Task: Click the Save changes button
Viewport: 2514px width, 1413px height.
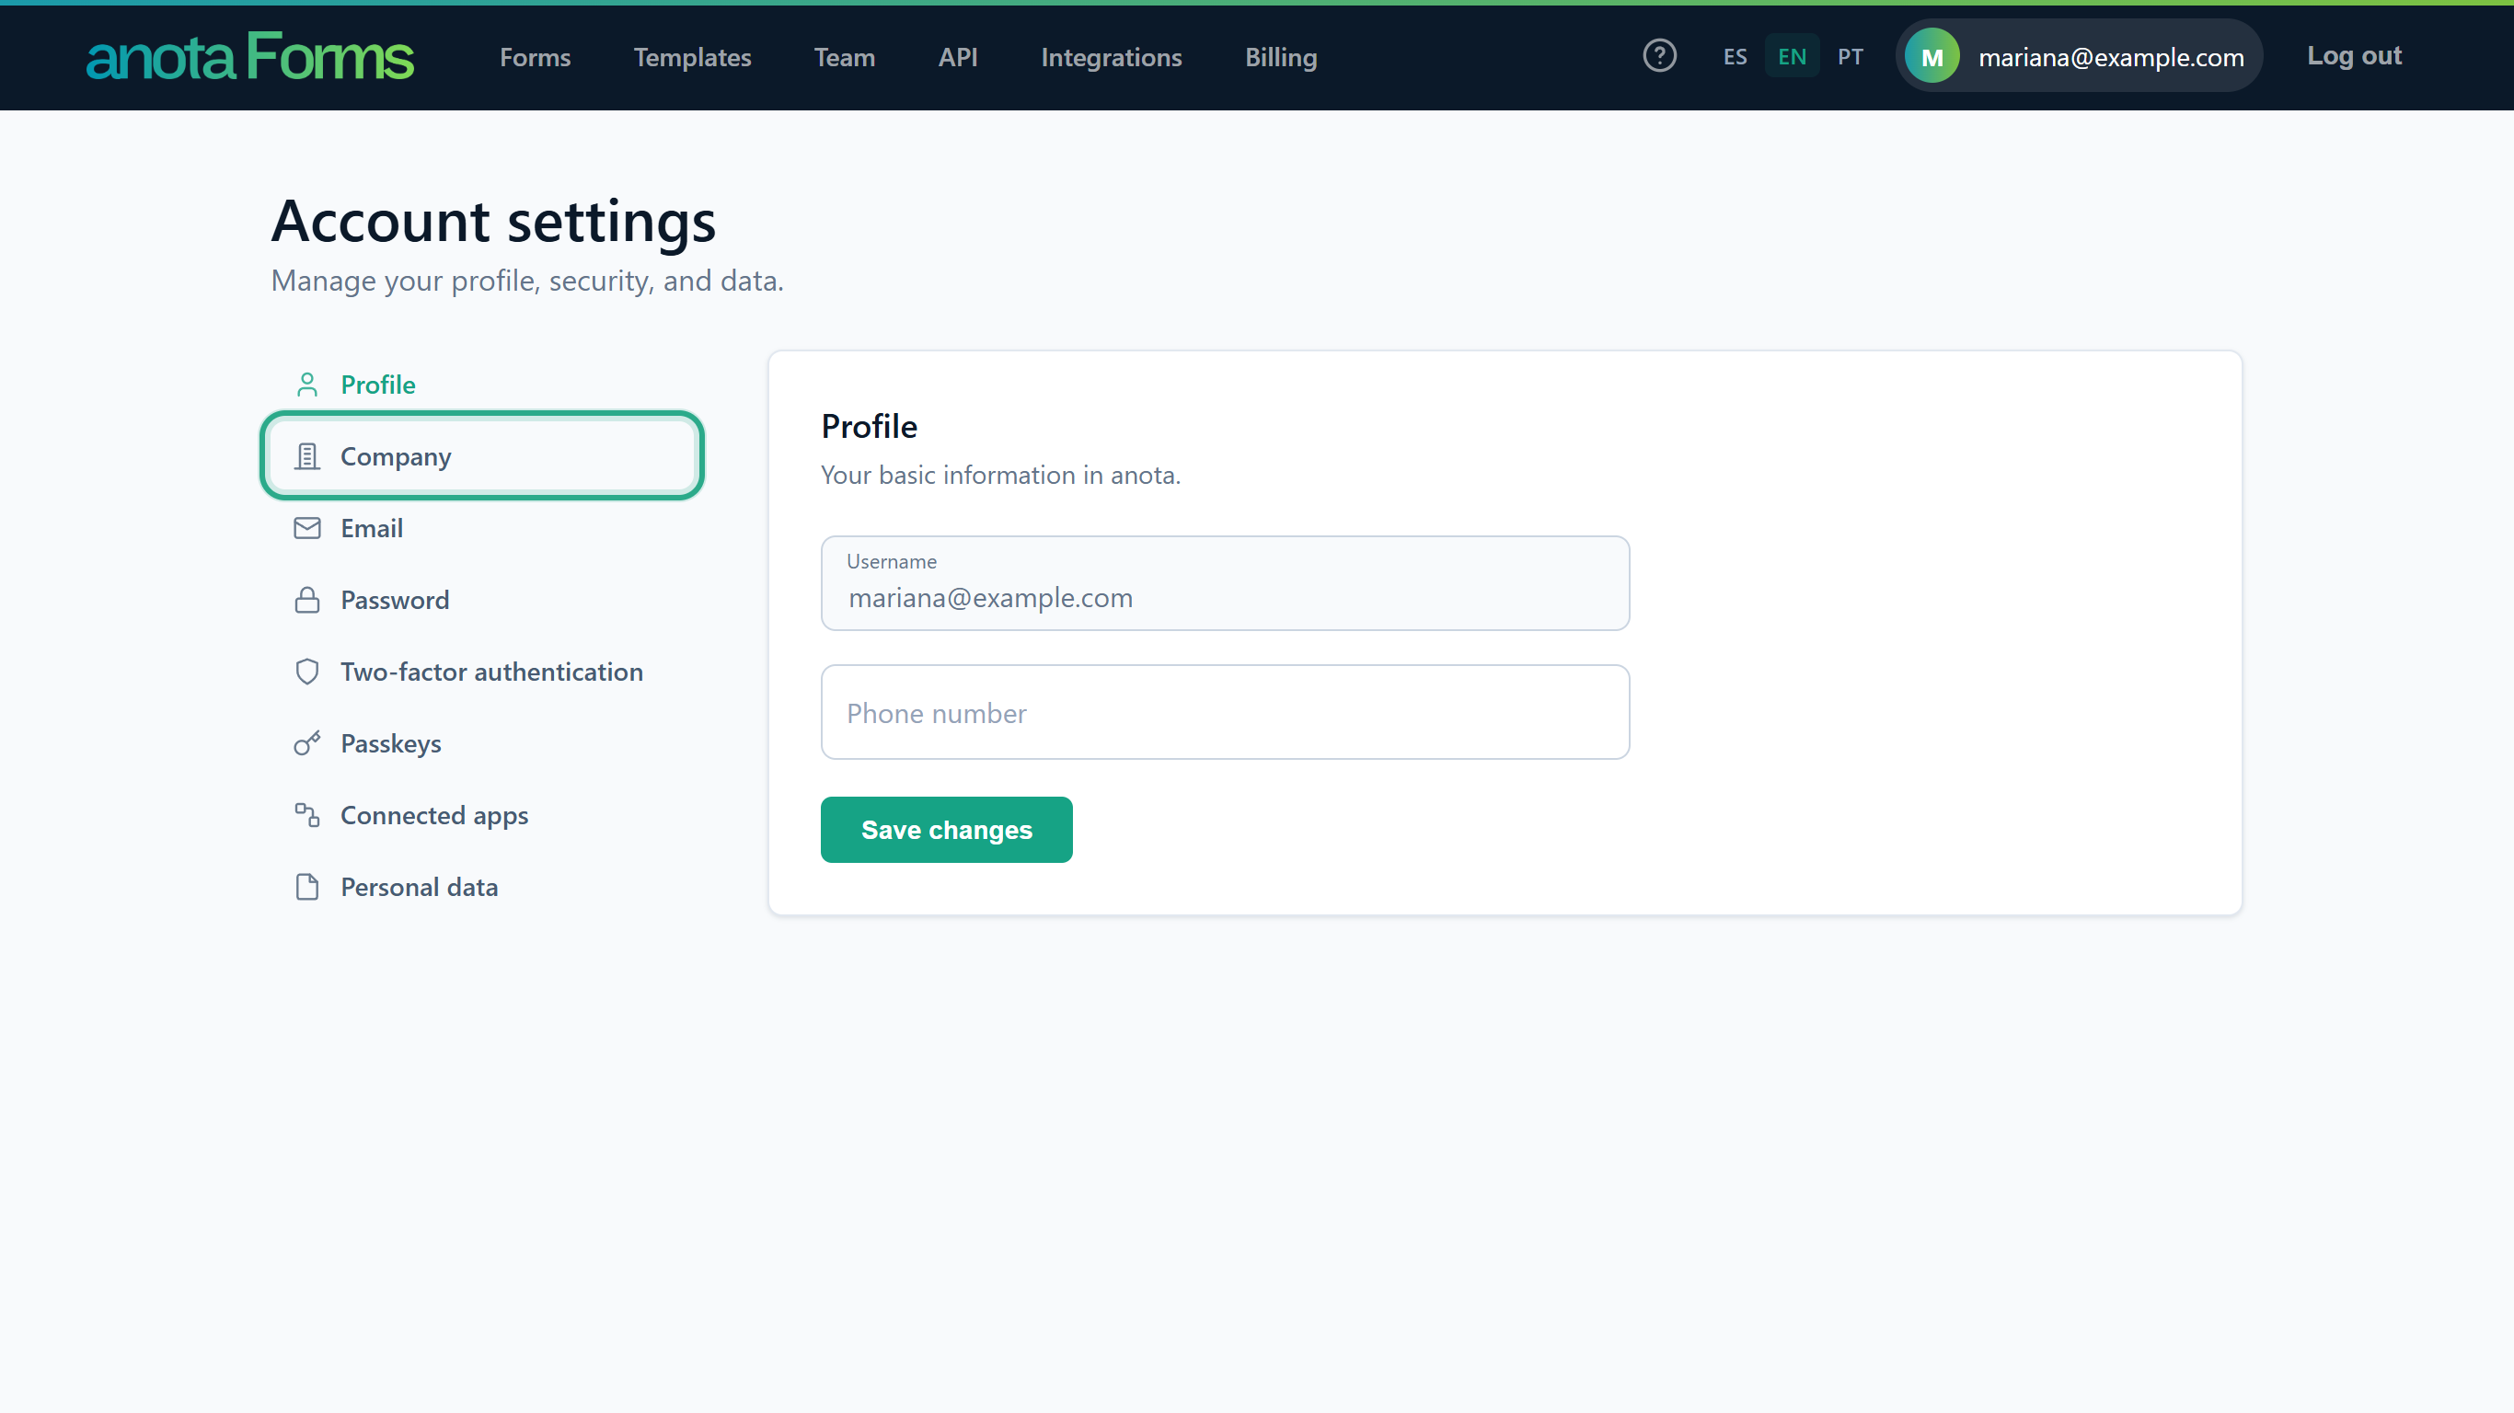Action: pos(946,830)
